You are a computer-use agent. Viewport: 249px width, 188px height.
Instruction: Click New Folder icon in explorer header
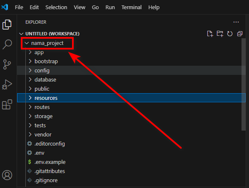click(x=220, y=34)
